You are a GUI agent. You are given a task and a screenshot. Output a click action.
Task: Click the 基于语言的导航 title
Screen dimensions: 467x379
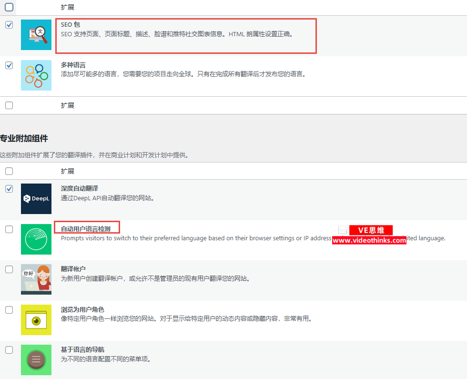(83, 349)
